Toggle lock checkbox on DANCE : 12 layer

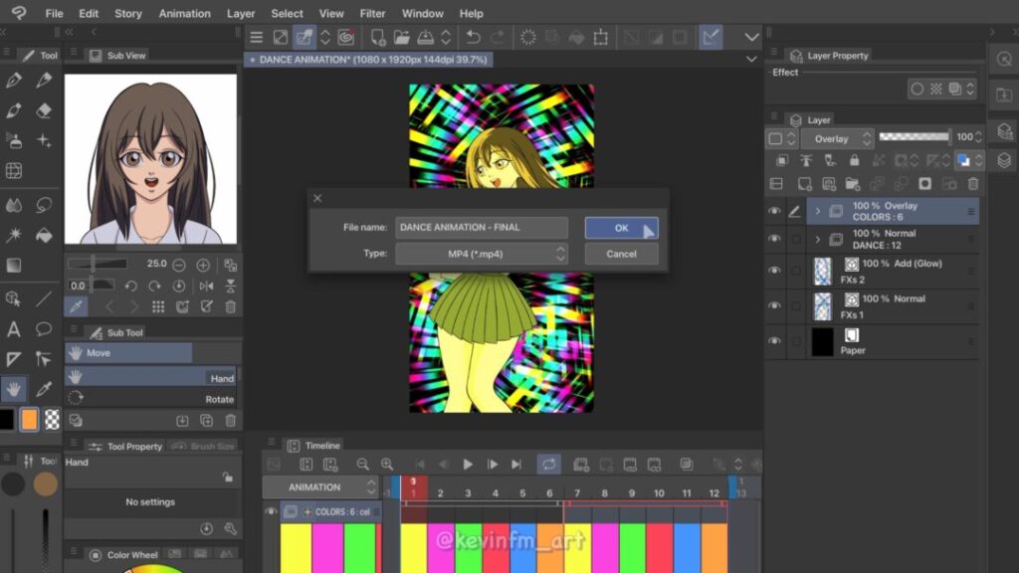[795, 239]
